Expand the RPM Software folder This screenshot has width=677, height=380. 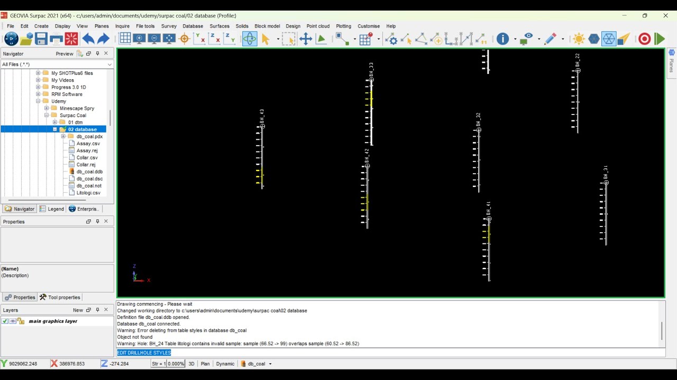click(38, 94)
